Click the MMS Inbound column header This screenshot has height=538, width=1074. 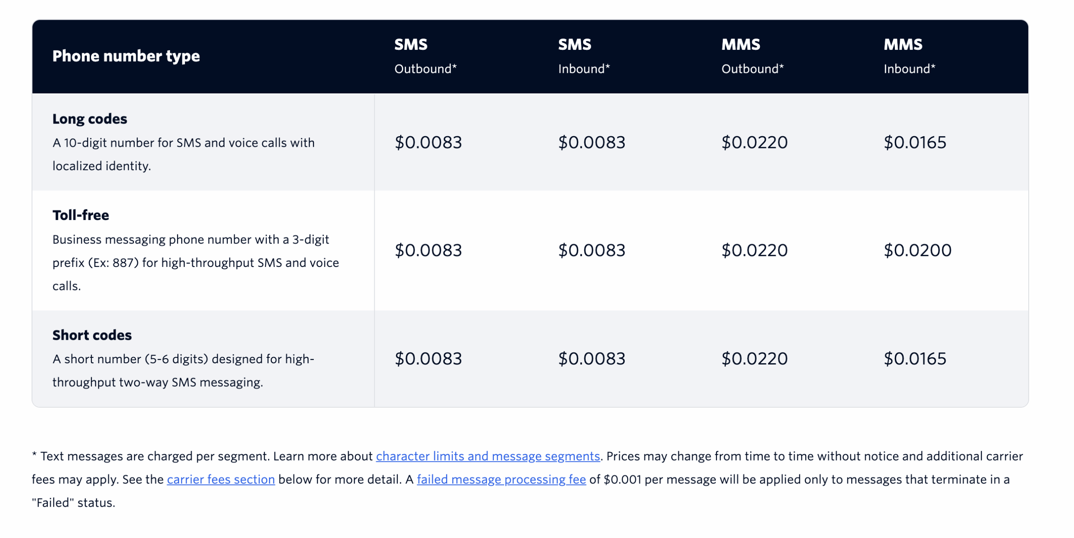pos(910,56)
